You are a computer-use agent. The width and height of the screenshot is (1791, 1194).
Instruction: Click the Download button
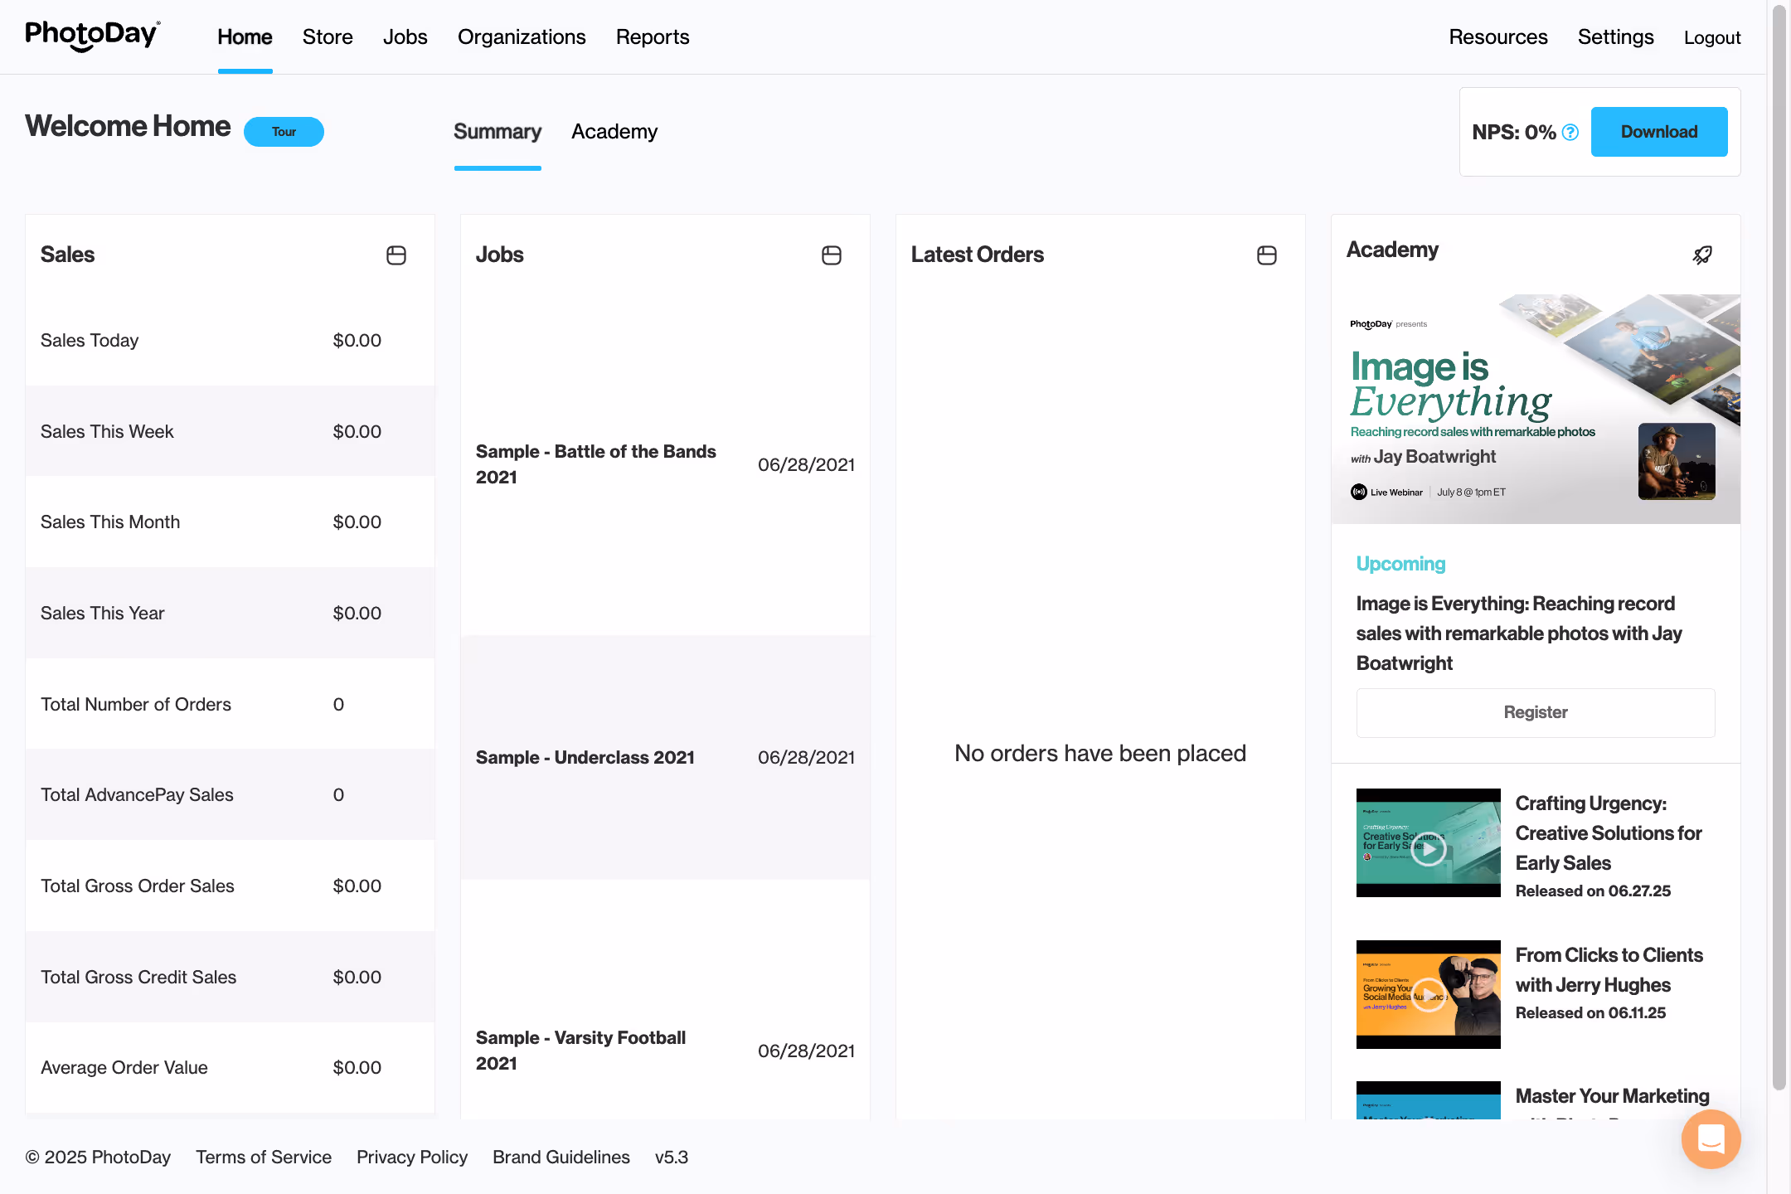point(1659,132)
